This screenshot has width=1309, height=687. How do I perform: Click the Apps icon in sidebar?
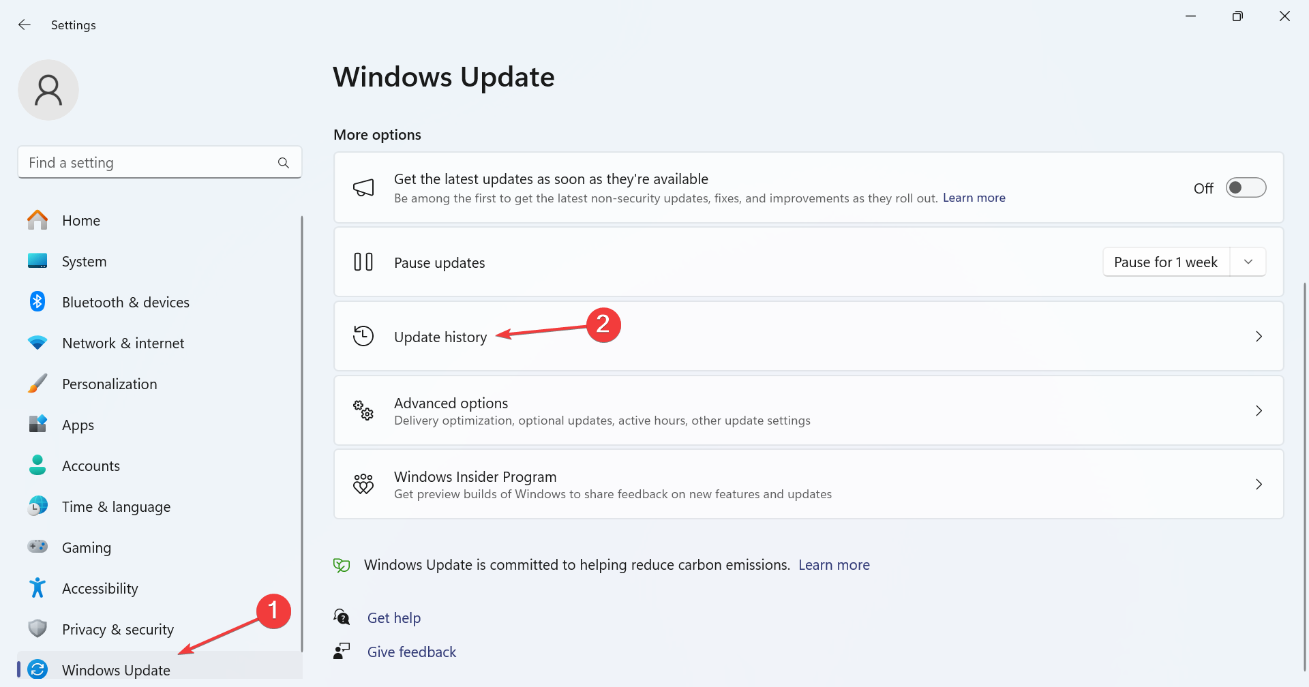click(x=37, y=424)
